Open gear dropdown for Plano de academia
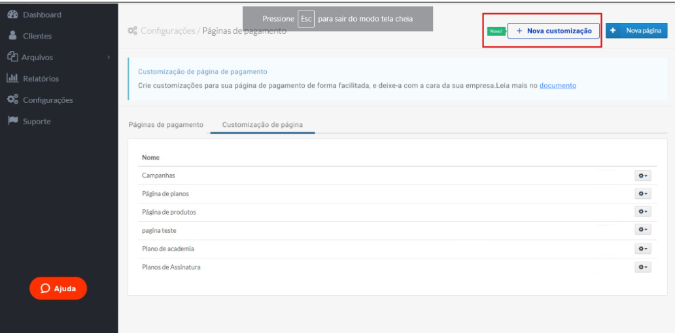This screenshot has width=675, height=333. (x=643, y=249)
